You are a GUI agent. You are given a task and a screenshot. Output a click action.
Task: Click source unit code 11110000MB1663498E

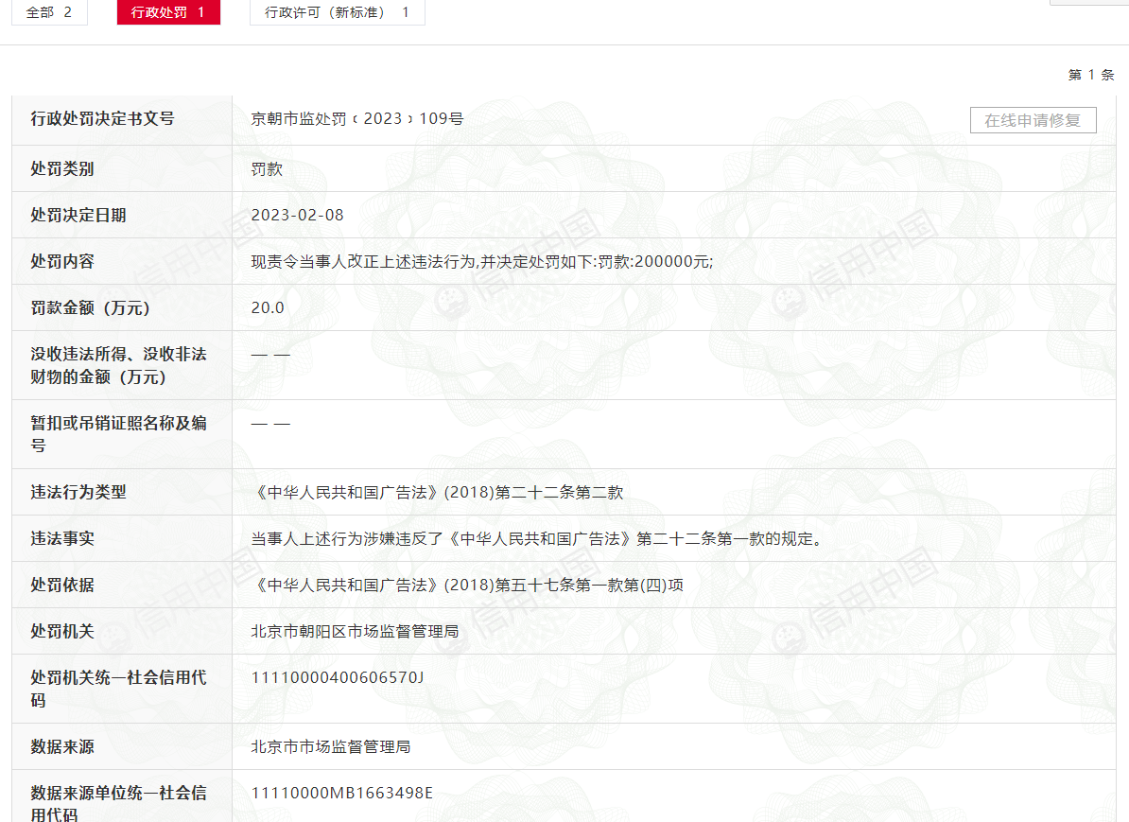click(x=342, y=793)
